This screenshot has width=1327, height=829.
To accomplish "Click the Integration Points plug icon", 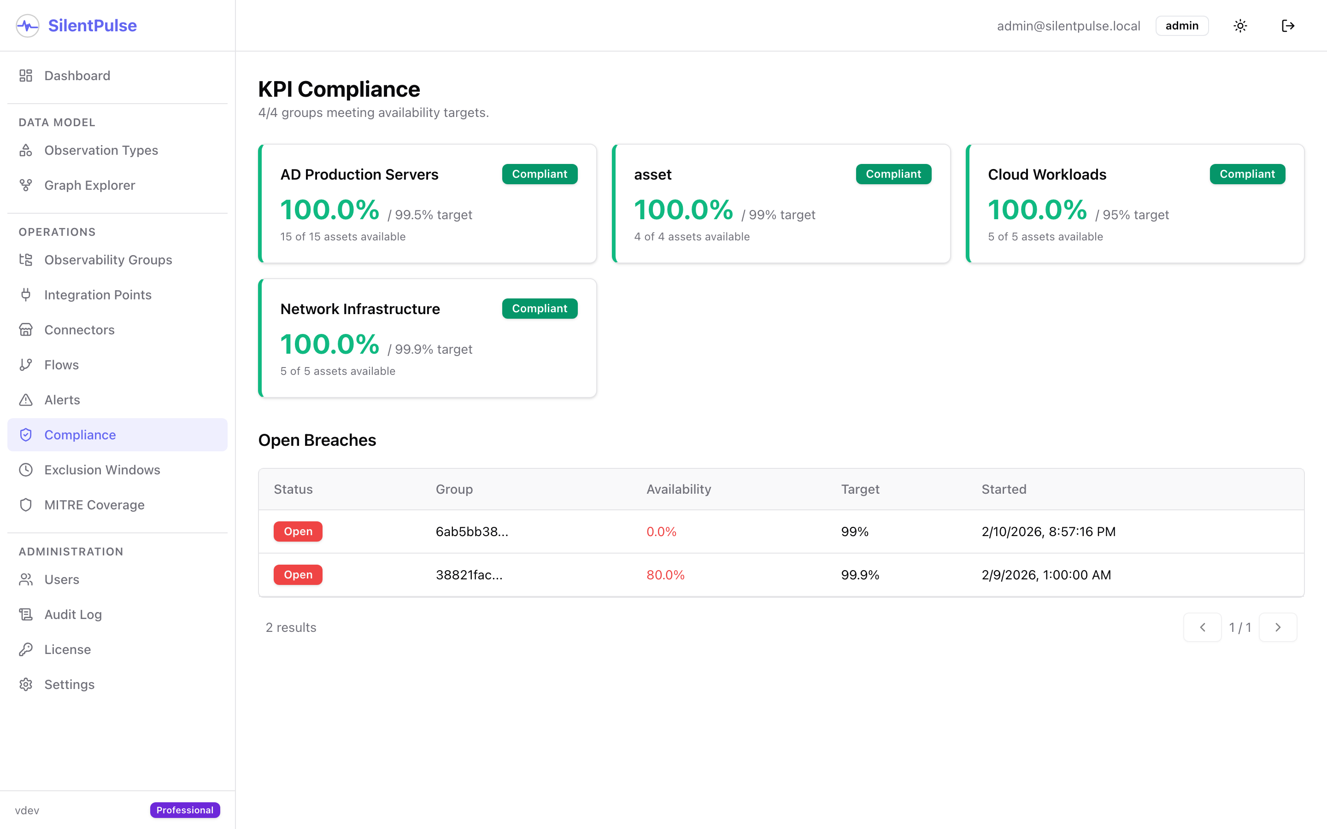I will click(x=26, y=295).
